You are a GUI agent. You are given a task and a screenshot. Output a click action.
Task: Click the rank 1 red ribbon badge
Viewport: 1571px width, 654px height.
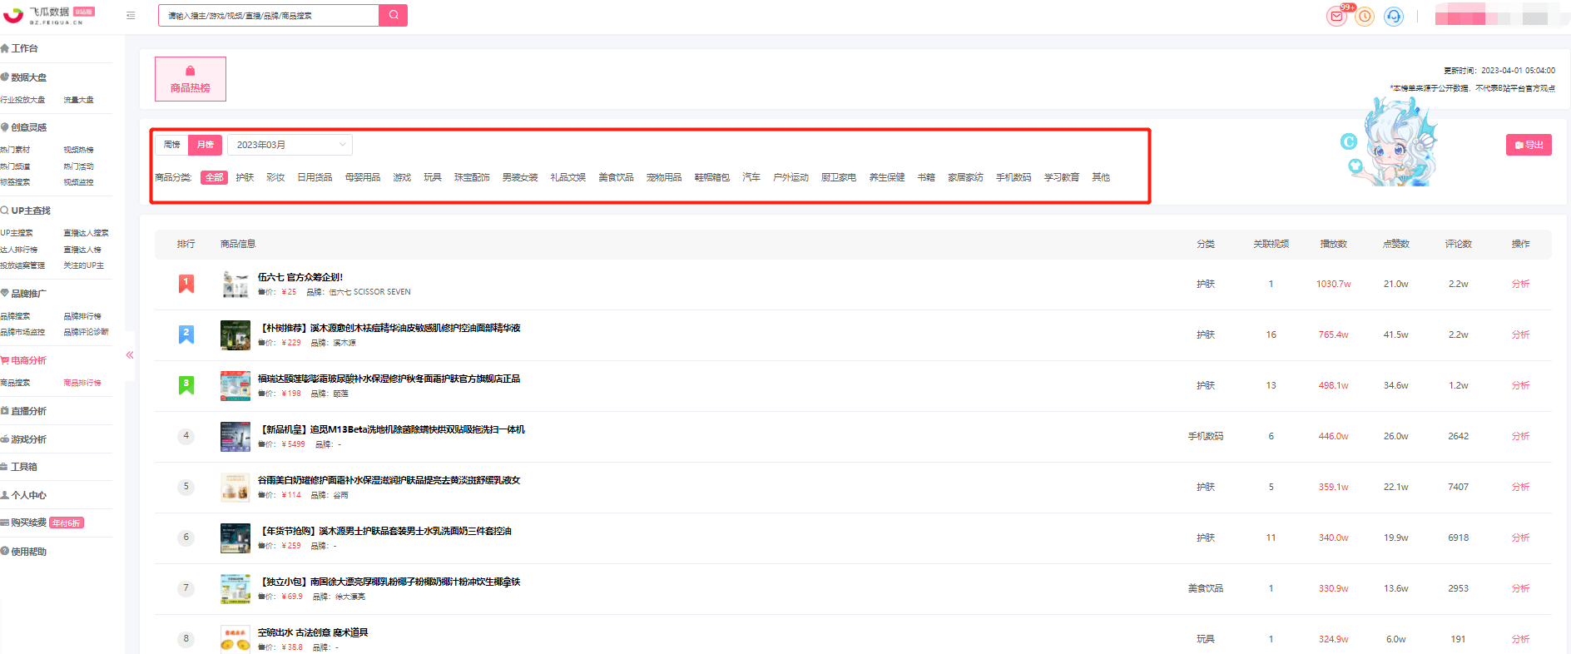[186, 284]
